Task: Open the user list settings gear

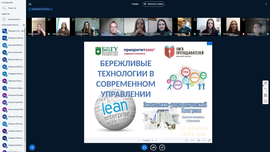Action: [24, 25]
